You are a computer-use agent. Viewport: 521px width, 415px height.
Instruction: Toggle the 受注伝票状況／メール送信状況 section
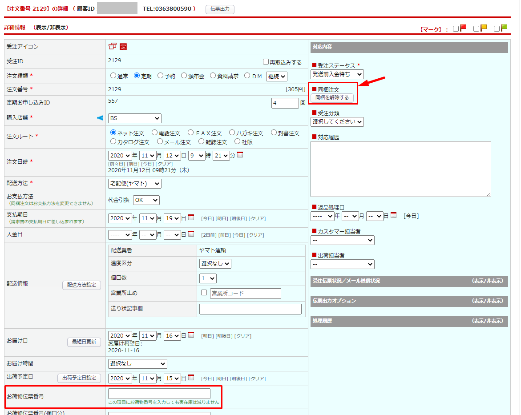487,281
